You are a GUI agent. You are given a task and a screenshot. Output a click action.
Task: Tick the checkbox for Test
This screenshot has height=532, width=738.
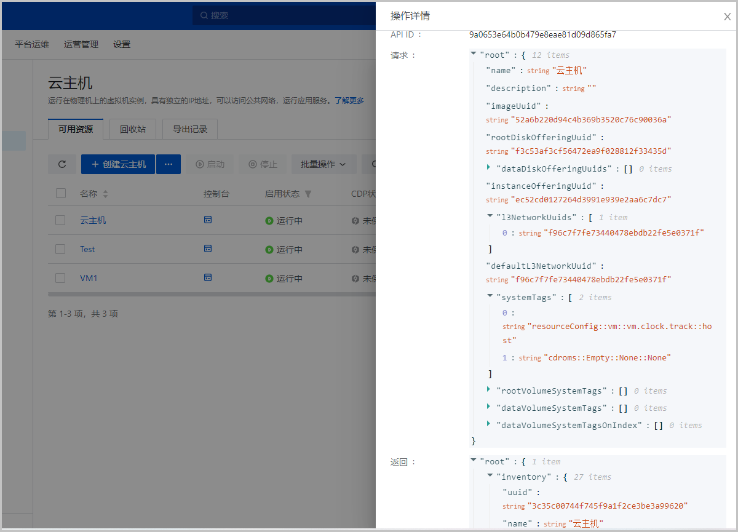(x=60, y=249)
